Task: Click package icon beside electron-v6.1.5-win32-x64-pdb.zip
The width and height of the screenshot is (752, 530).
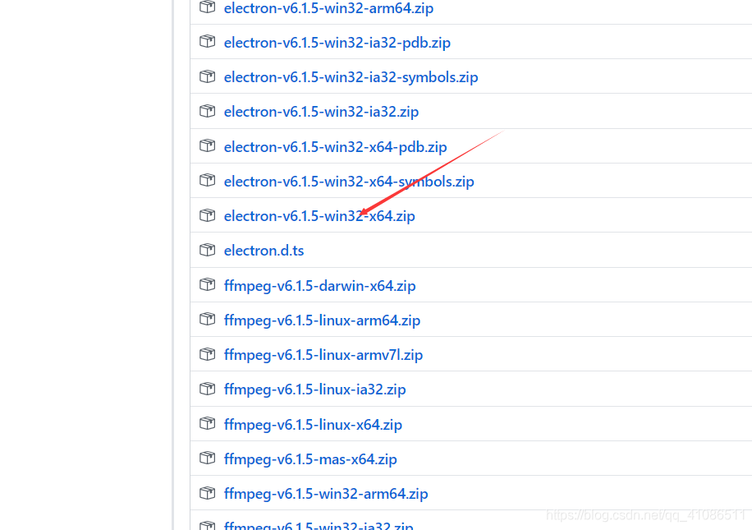Action: pos(207,145)
